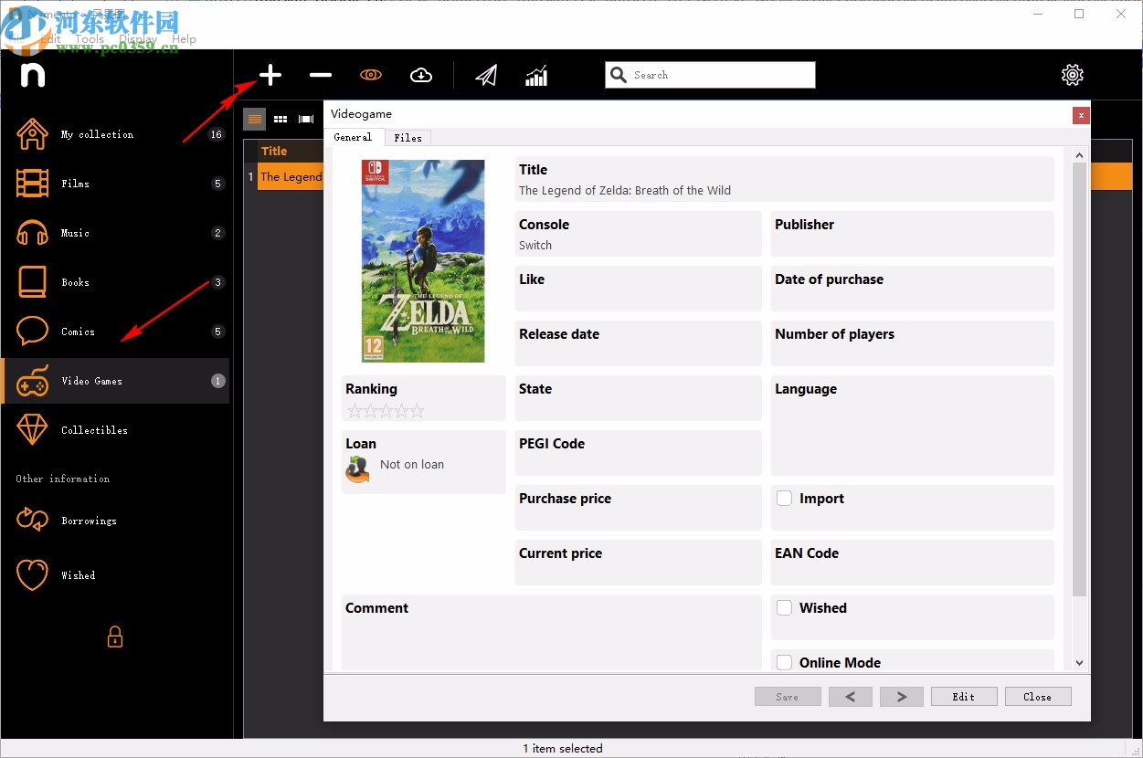Click the padlock icon in sidebar
This screenshot has height=758, width=1143.
115,637
